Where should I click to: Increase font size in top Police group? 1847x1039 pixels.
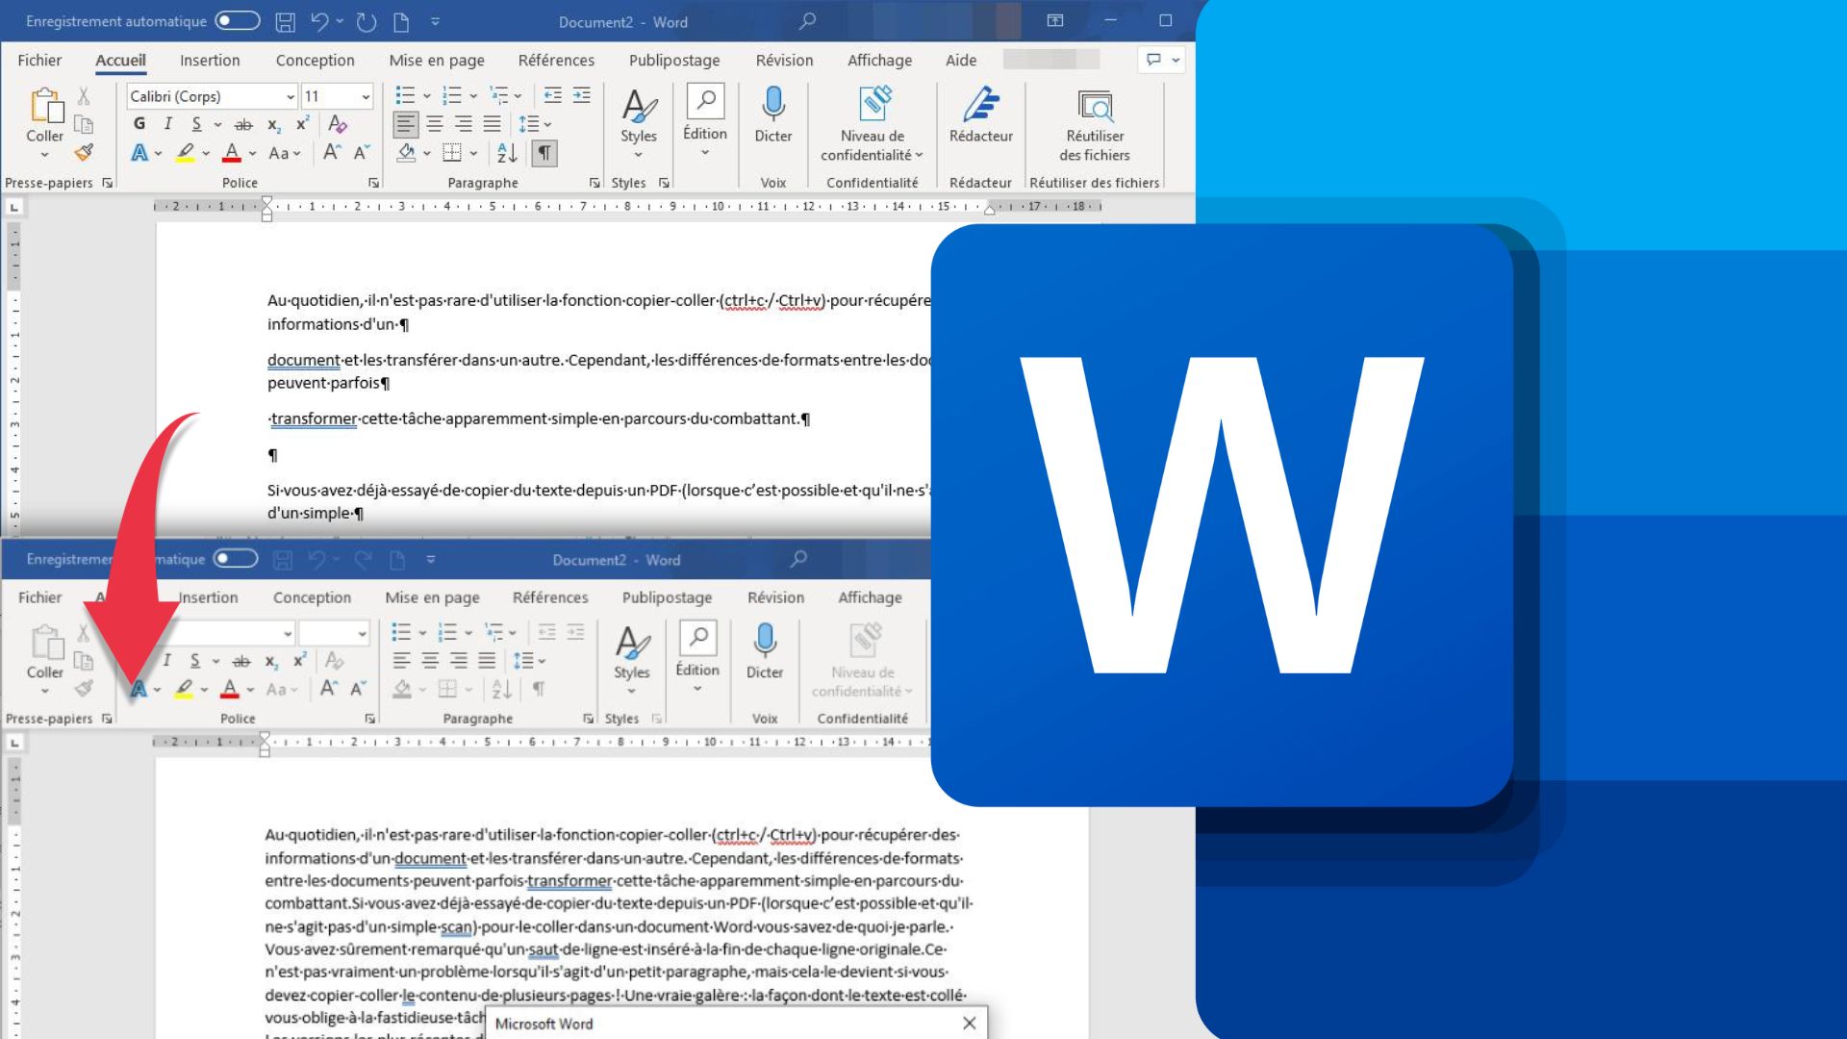click(331, 152)
